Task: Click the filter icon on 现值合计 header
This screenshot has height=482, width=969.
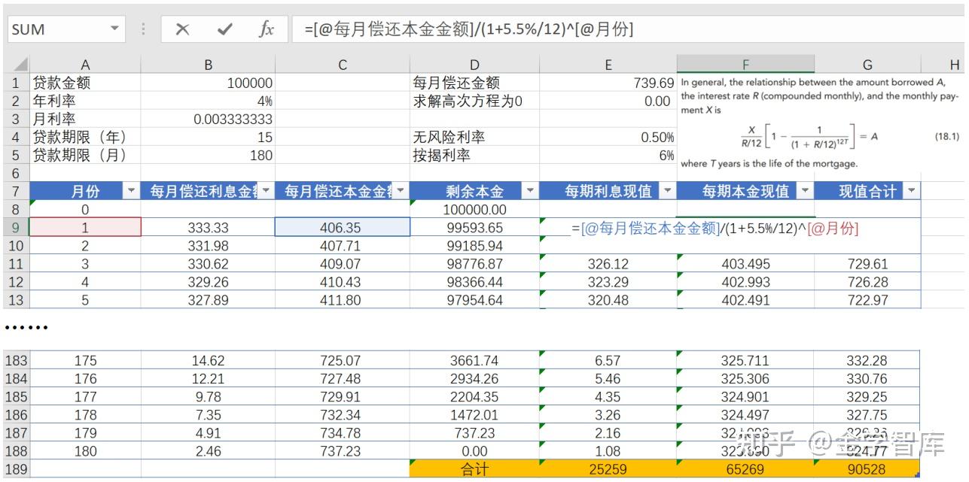Action: point(911,190)
